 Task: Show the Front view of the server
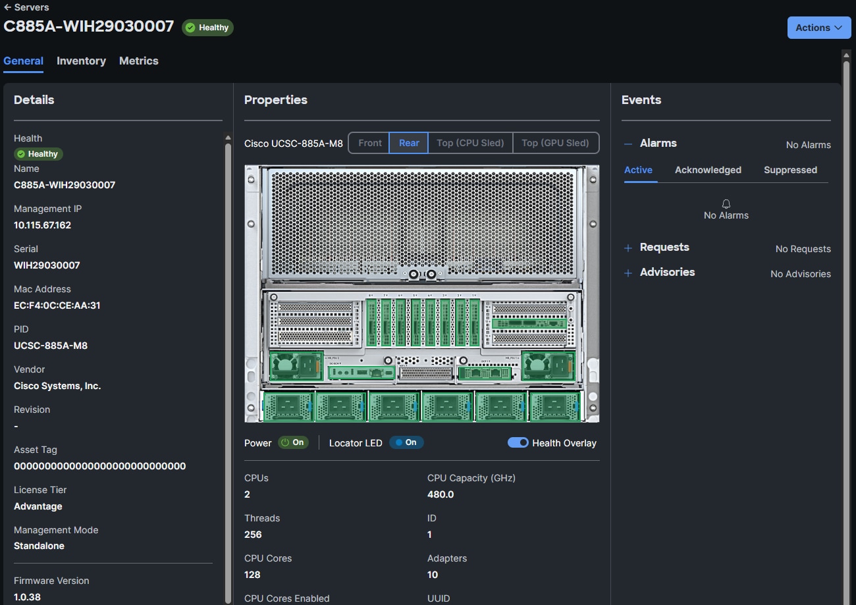[369, 143]
